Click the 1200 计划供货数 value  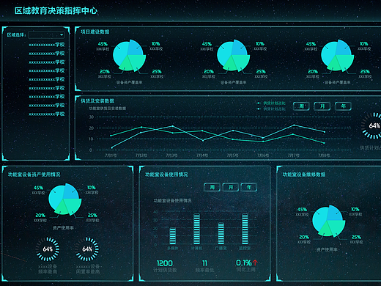click(x=165, y=263)
